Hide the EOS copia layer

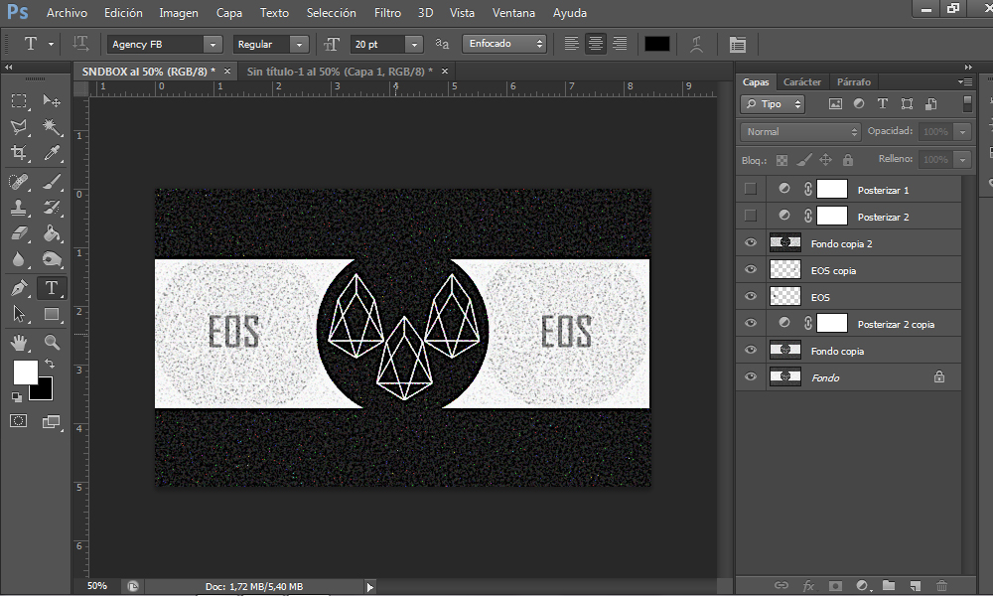[751, 269]
